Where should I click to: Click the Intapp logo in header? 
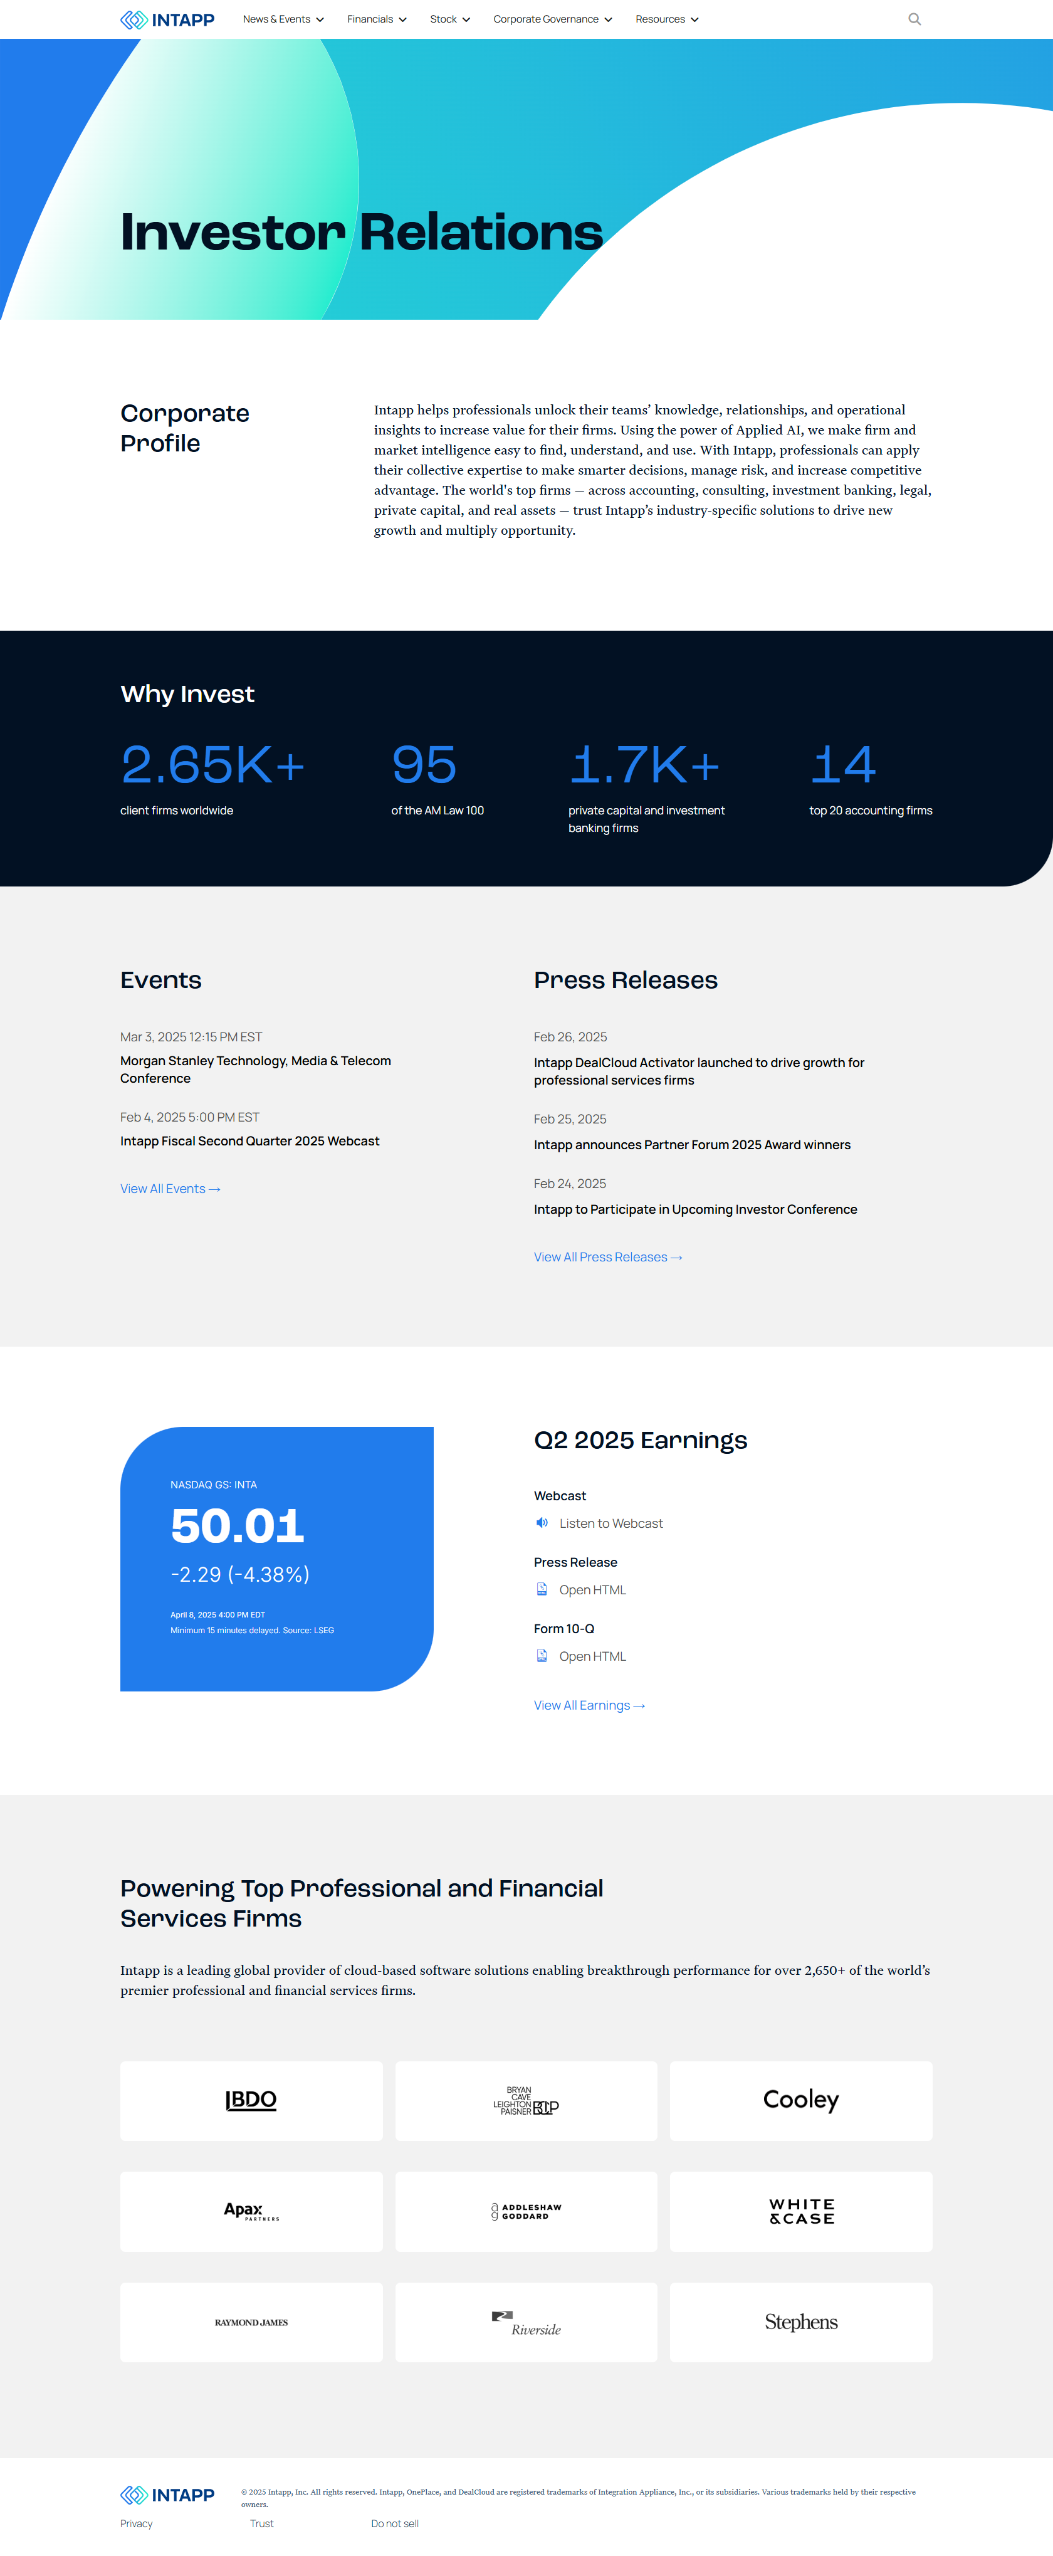(x=167, y=19)
